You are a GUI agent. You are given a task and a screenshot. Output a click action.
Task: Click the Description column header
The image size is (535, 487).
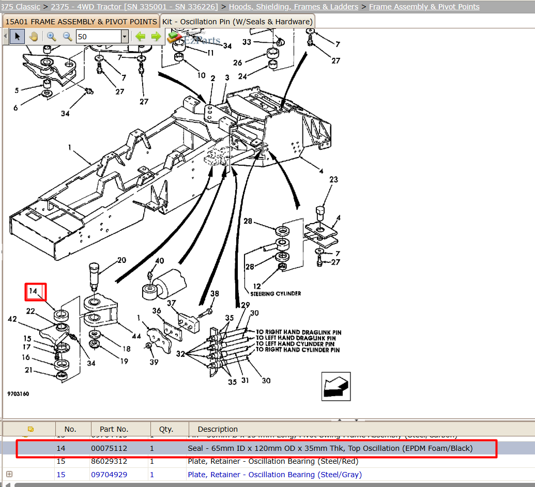pyautogui.click(x=218, y=429)
